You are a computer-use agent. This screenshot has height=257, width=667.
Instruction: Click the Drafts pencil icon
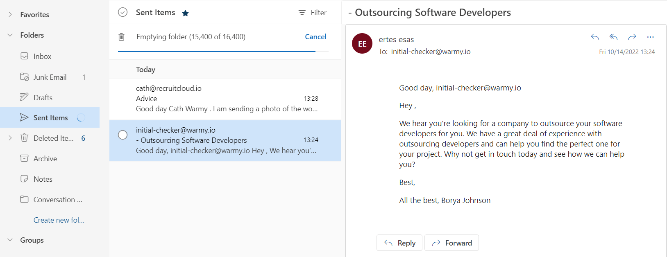click(25, 97)
